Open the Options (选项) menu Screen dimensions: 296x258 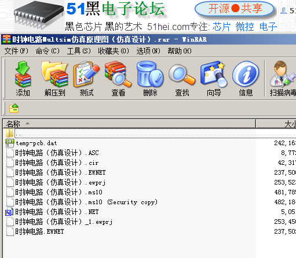point(148,51)
